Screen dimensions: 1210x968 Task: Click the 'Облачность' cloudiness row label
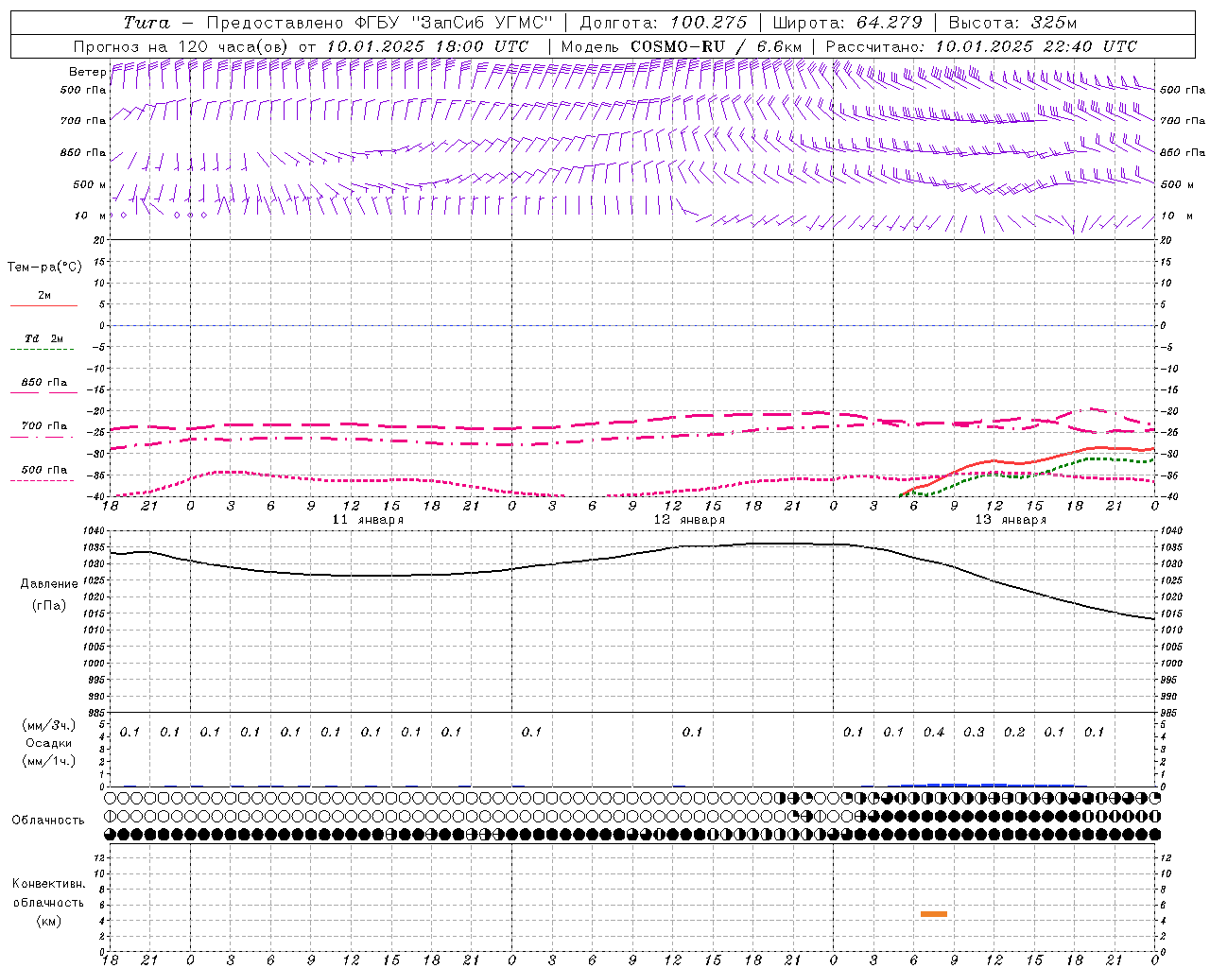(x=48, y=821)
